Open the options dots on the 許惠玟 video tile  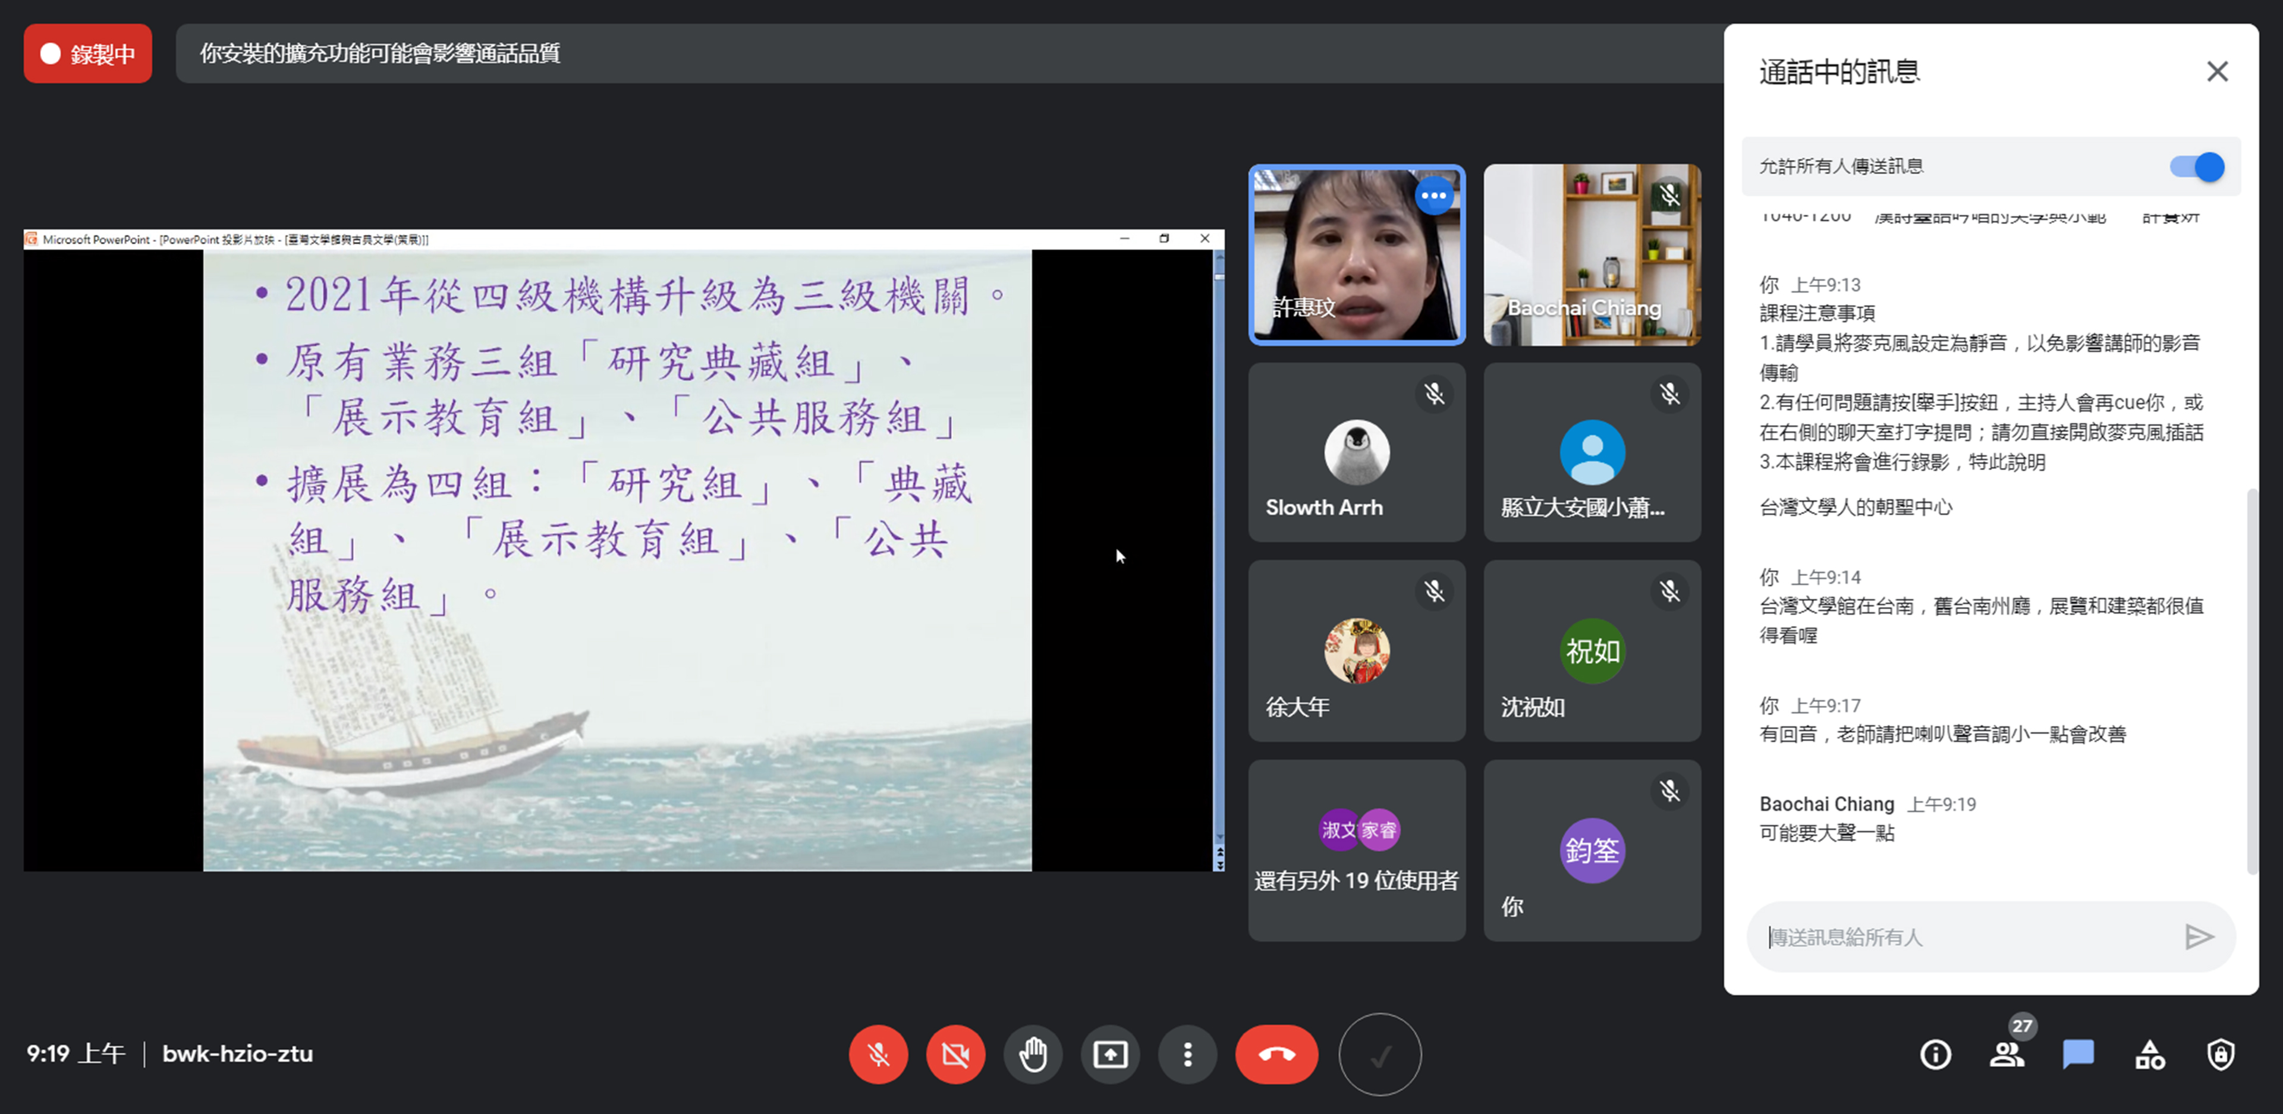point(1433,196)
